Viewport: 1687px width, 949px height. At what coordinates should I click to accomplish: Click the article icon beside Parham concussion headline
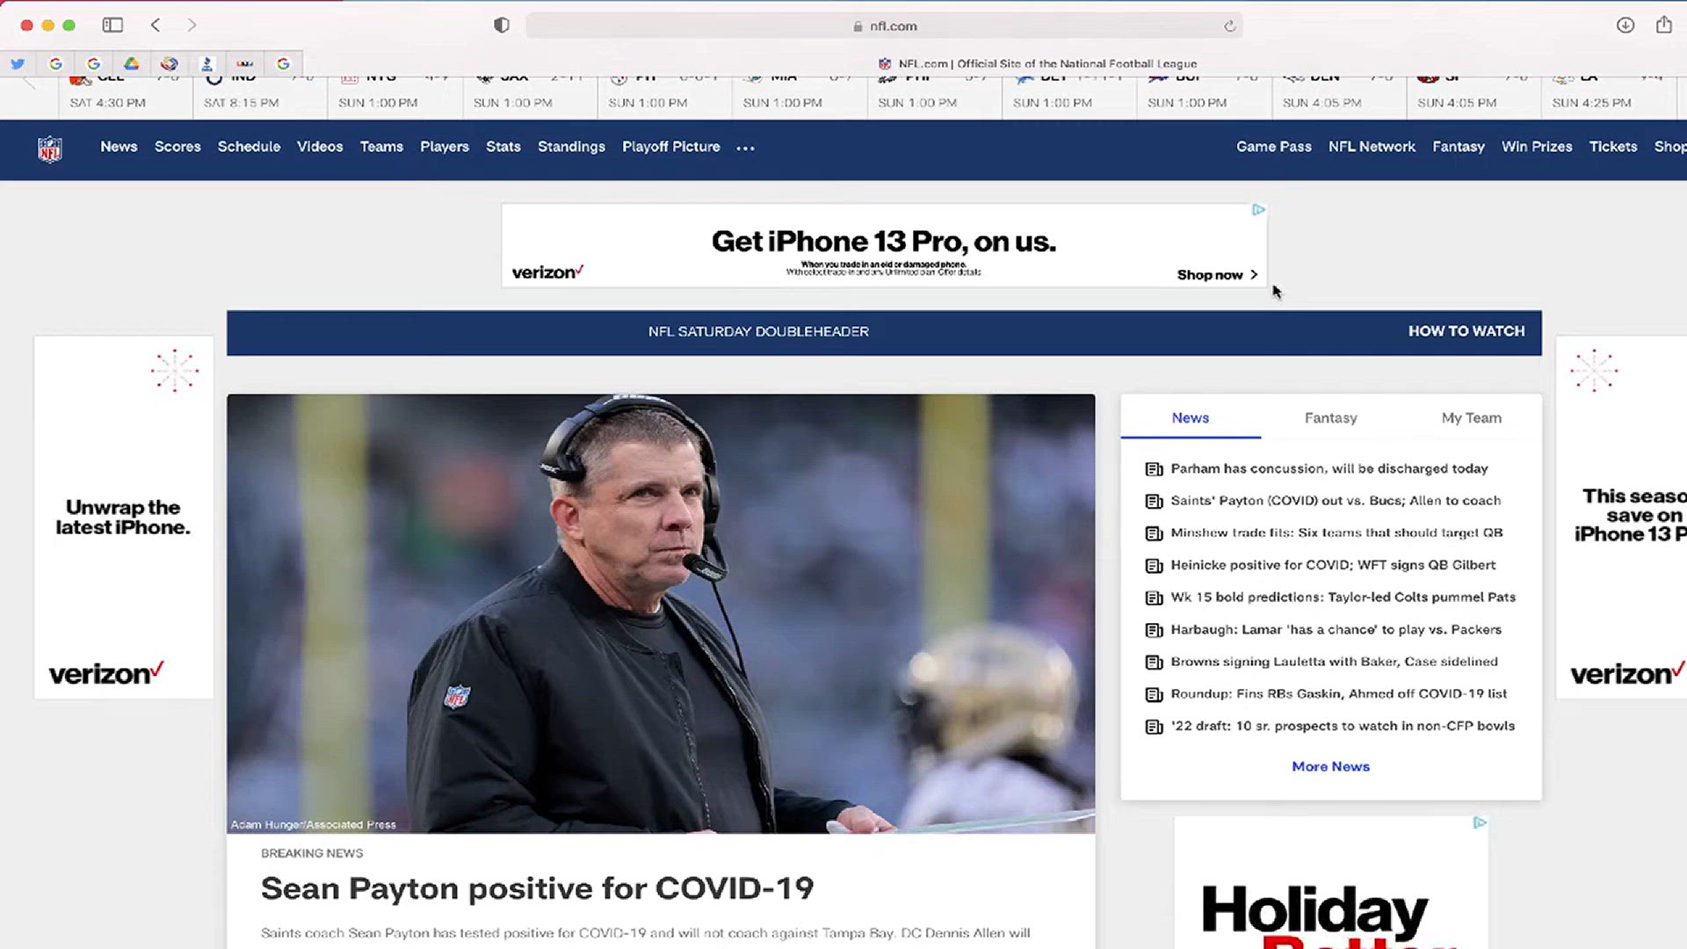(x=1154, y=469)
